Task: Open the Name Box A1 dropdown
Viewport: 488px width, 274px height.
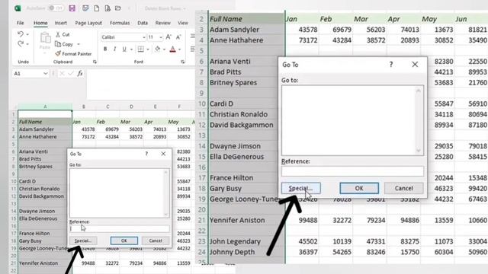Action: [46, 73]
